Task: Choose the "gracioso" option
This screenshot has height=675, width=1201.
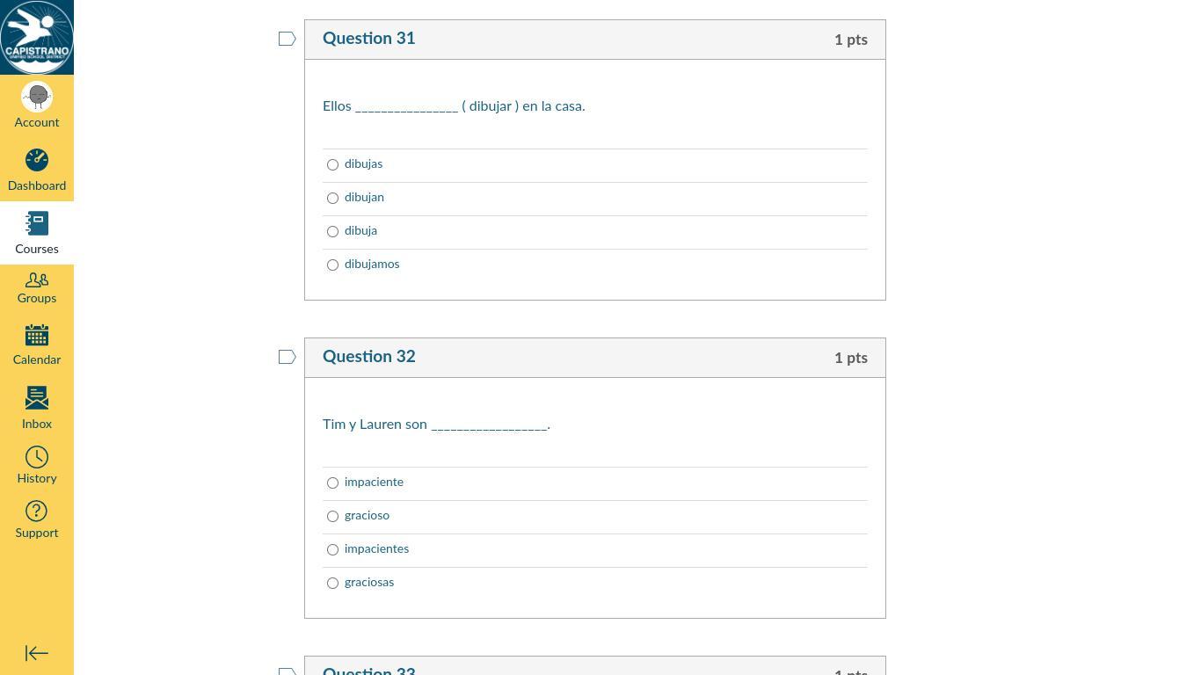Action: (332, 517)
